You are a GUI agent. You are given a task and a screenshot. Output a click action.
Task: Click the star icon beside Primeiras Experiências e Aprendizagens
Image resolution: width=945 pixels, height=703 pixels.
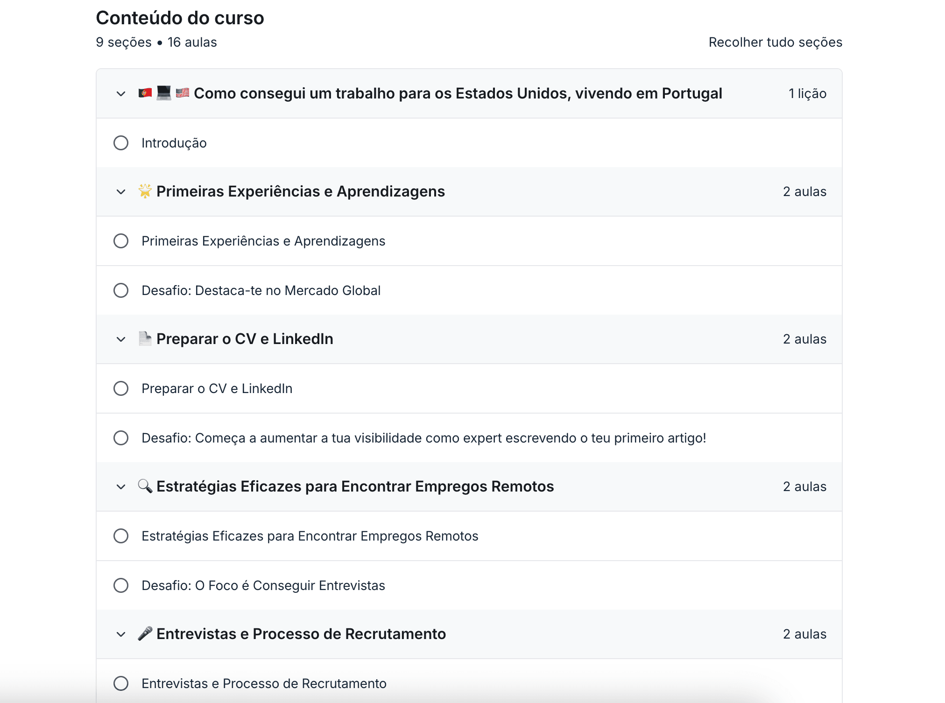tap(145, 191)
